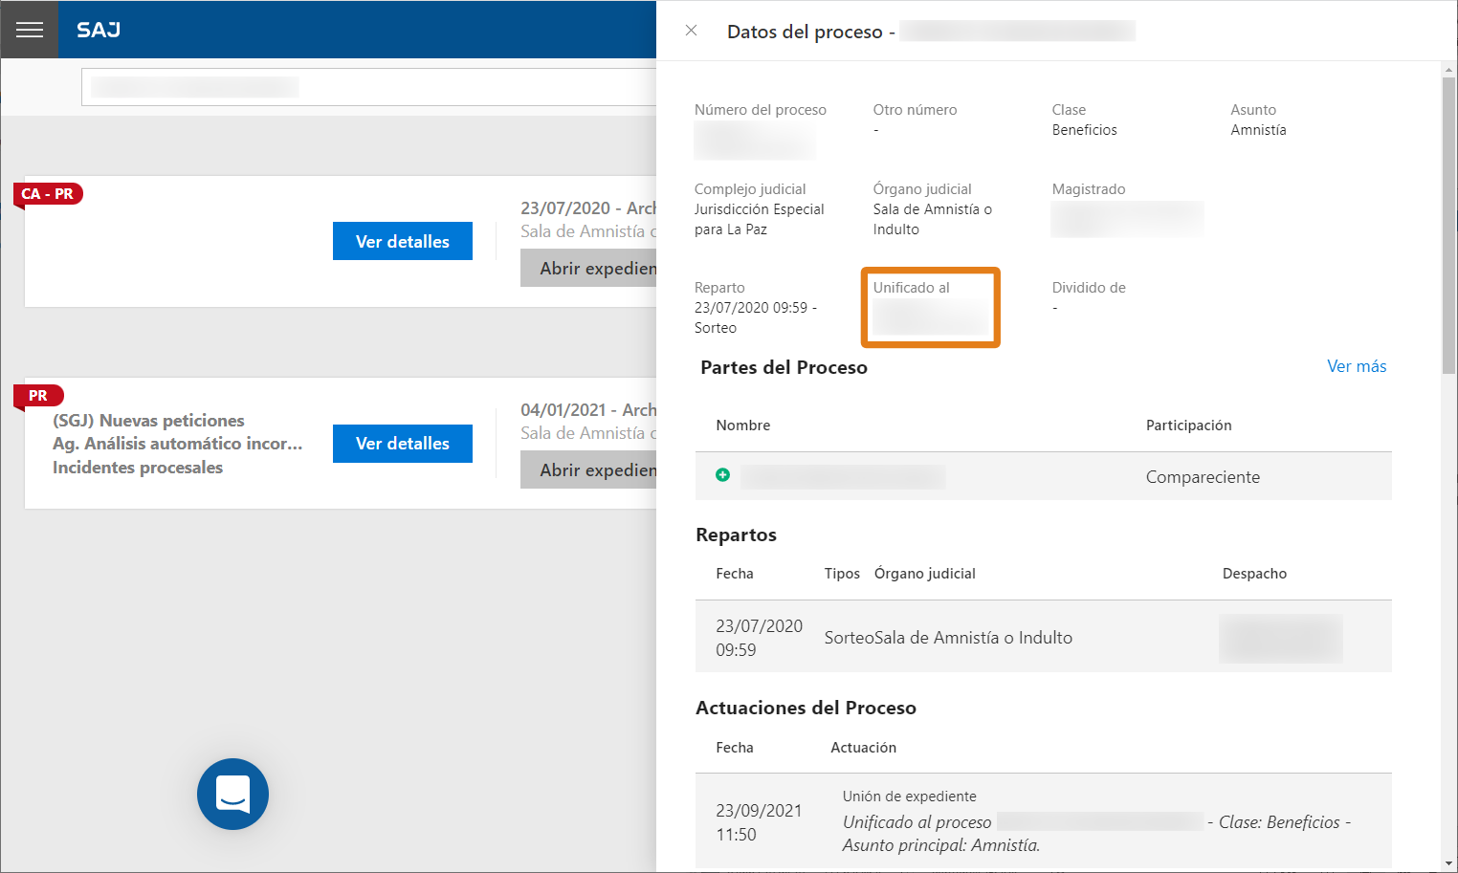1458x873 pixels.
Task: Click the SAJ logo
Action: pyautogui.click(x=99, y=30)
